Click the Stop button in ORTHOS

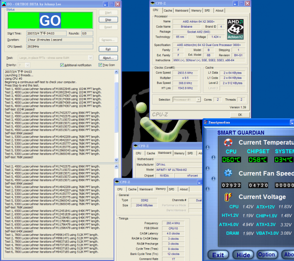(108, 20)
